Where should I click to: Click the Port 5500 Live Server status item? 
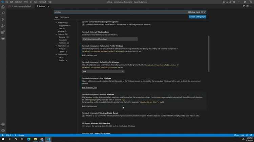pyautogui.click(x=239, y=135)
